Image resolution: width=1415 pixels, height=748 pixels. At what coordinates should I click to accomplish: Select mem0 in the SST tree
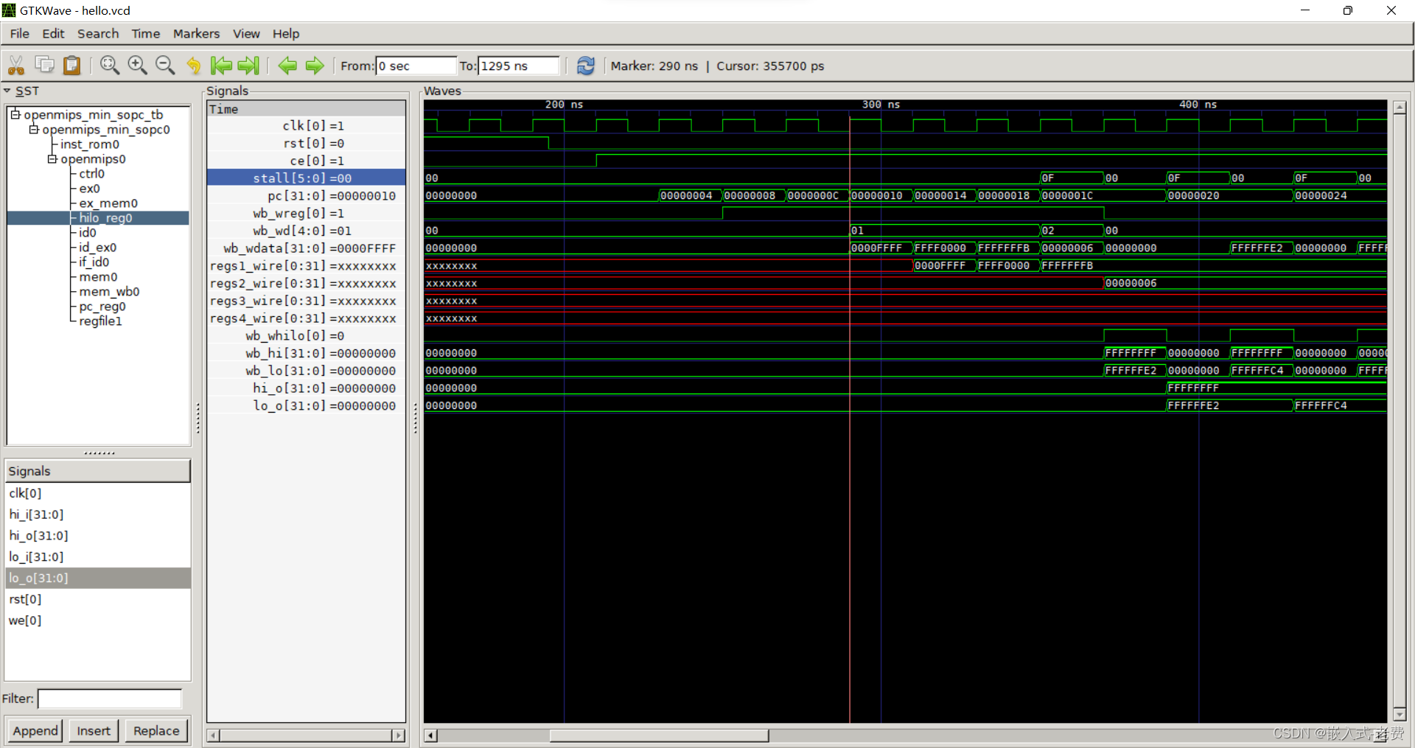tap(98, 276)
